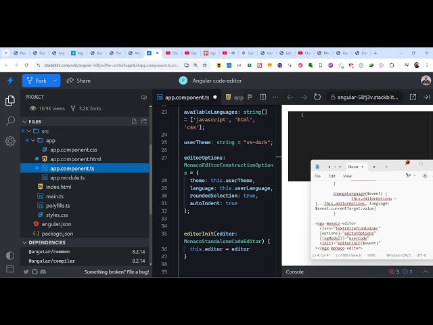This screenshot has height=325, width=433.
Task: Click the Share button
Action: point(78,81)
